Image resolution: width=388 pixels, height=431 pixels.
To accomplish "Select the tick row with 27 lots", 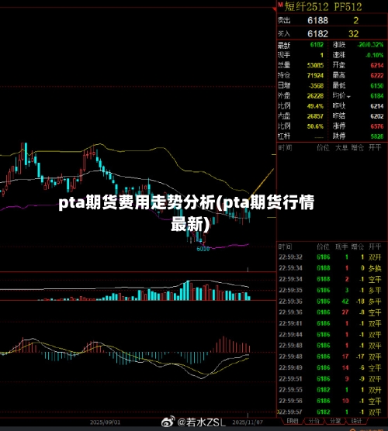I will pyautogui.click(x=330, y=312).
